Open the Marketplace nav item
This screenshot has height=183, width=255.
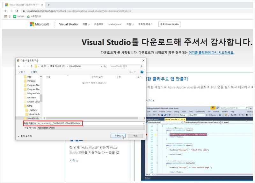point(114,25)
